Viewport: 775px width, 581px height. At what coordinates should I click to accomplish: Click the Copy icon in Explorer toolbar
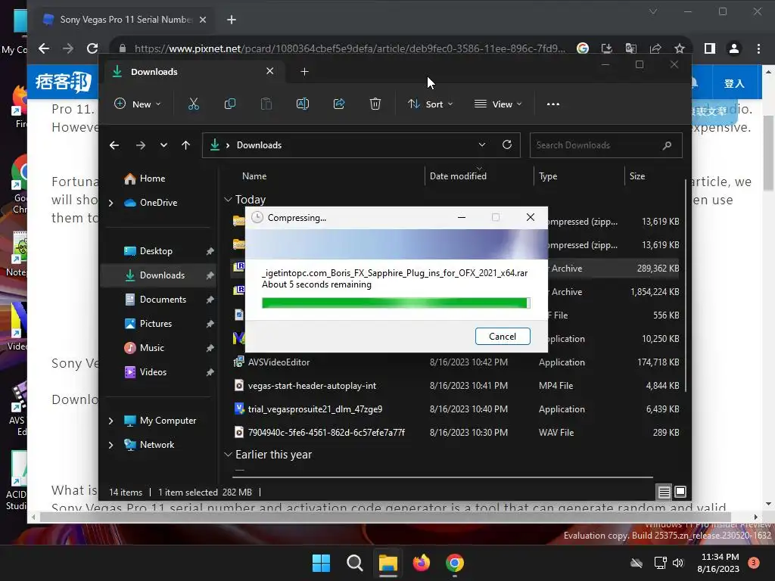(x=230, y=104)
